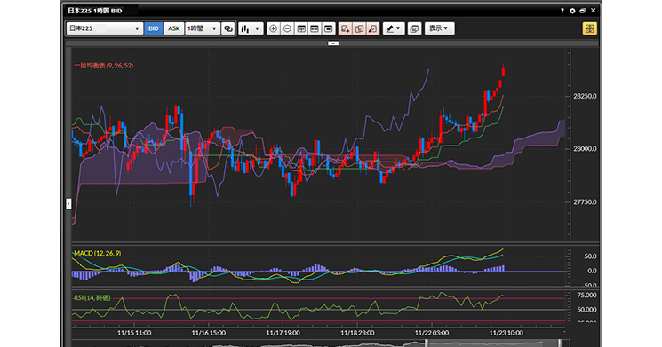Zoom out of the chart

[287, 28]
